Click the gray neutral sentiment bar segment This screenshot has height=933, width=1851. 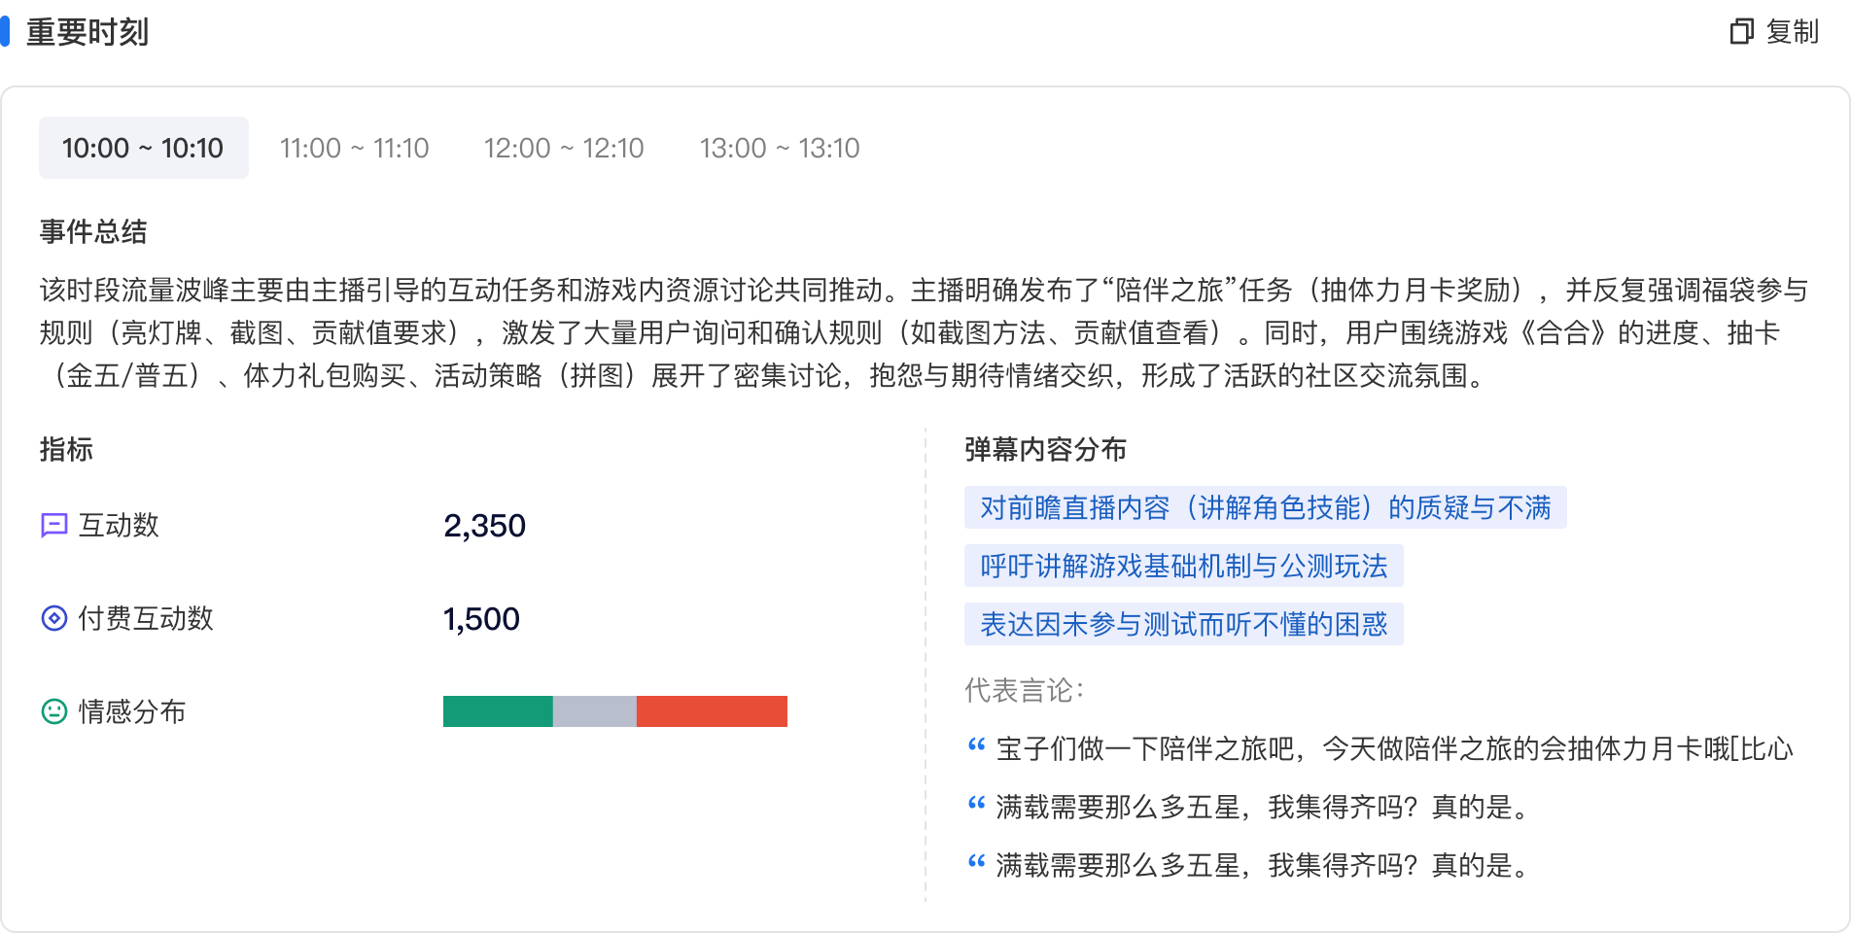595,711
